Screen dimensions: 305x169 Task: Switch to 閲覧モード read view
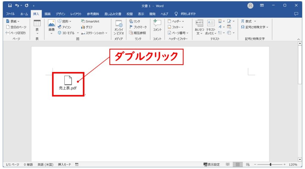tap(228, 165)
